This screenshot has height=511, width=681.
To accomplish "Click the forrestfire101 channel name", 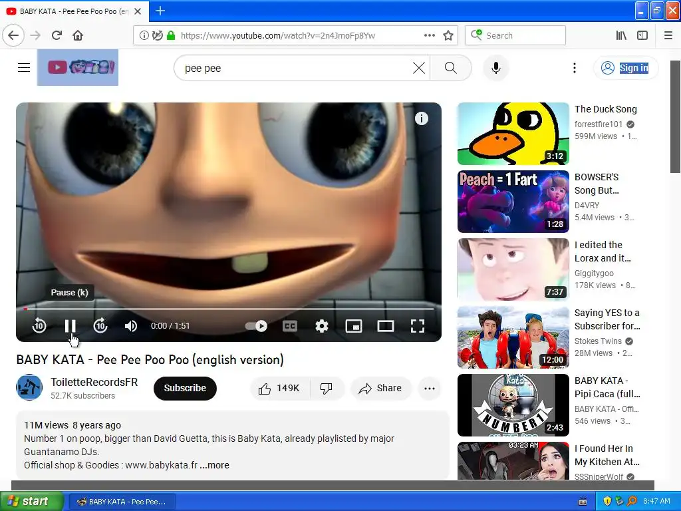I will [599, 124].
